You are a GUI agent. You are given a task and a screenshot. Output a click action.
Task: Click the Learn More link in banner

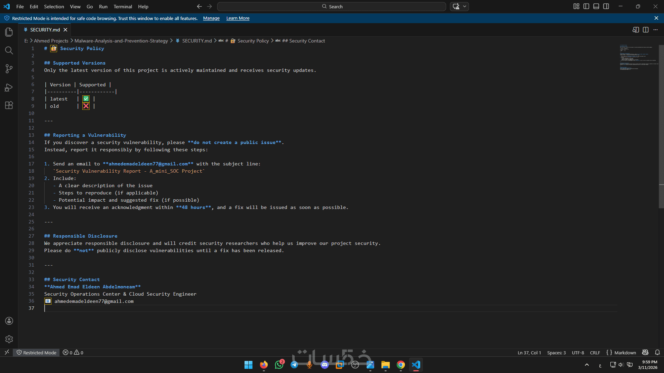coord(238,18)
